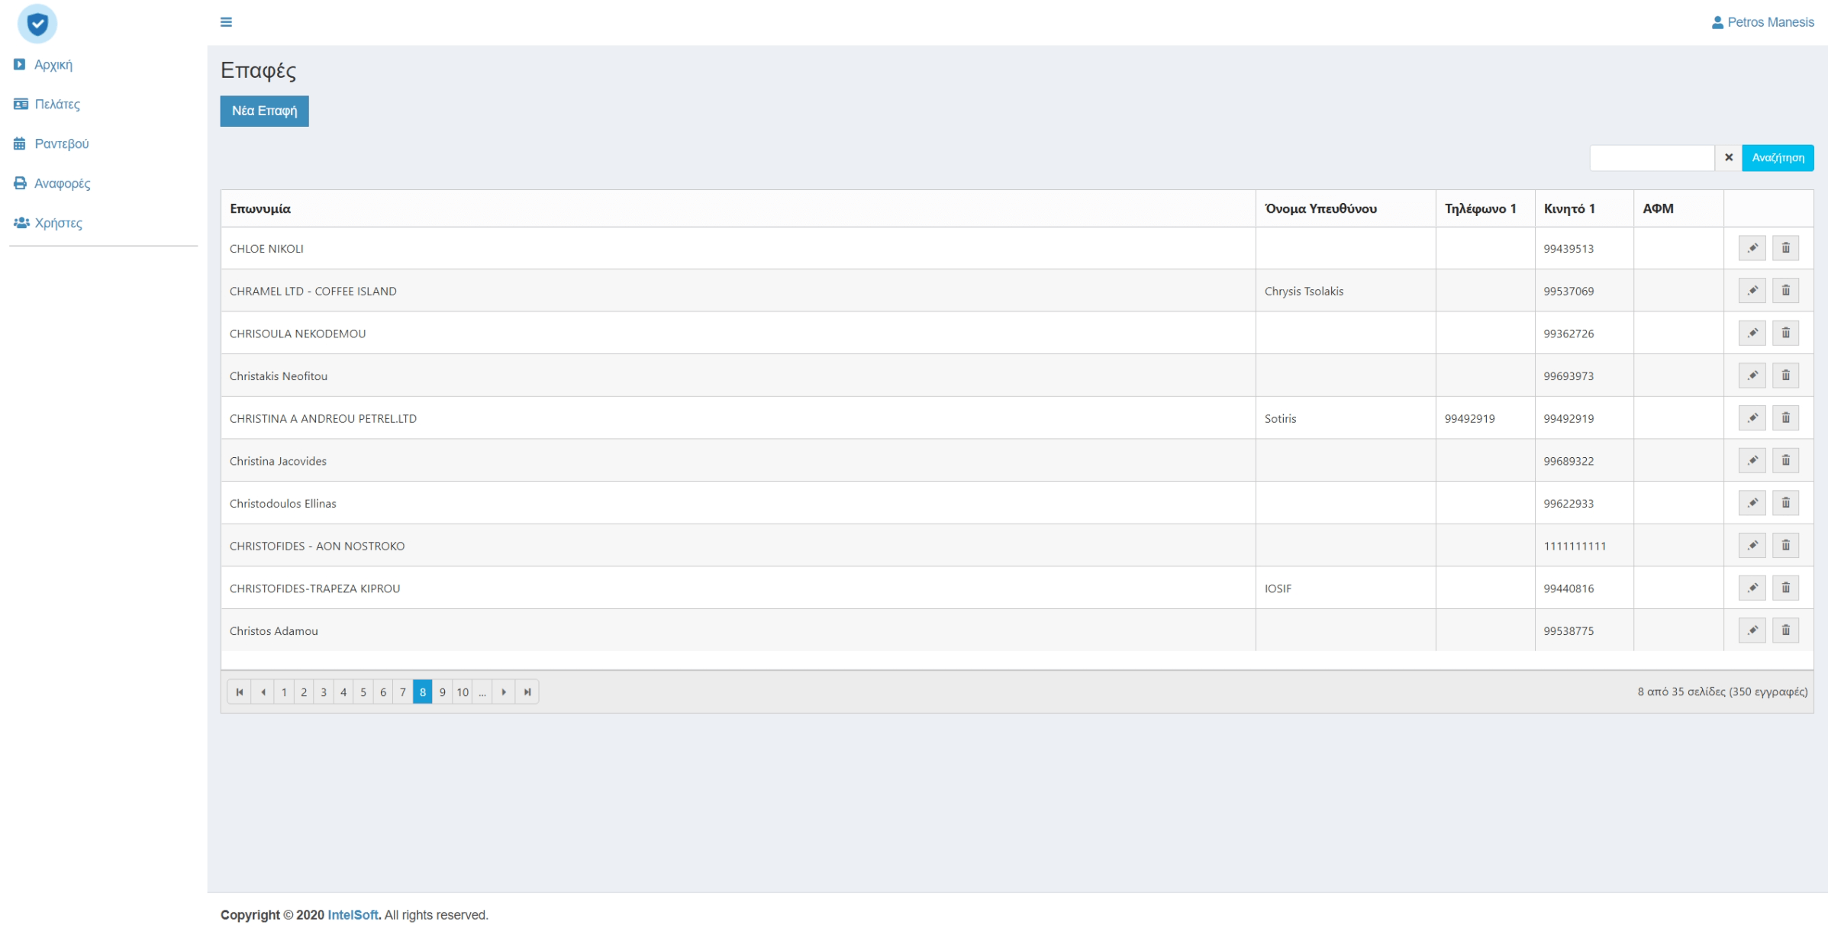Open the Αναφορές reports section
The image size is (1828, 938).
(x=62, y=184)
